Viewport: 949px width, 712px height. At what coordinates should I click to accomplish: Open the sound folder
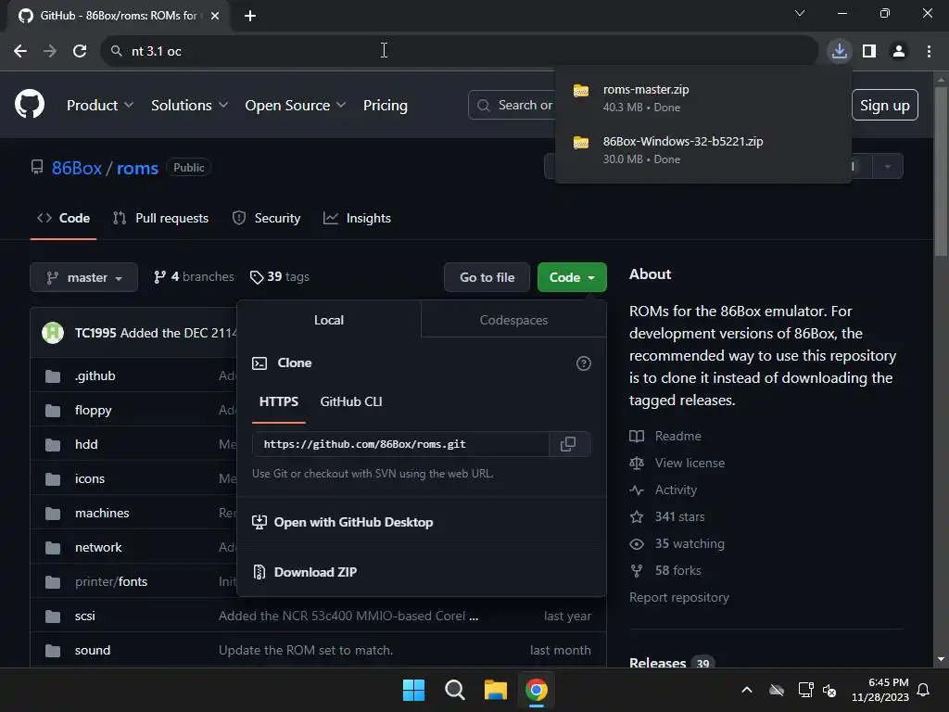pos(93,650)
